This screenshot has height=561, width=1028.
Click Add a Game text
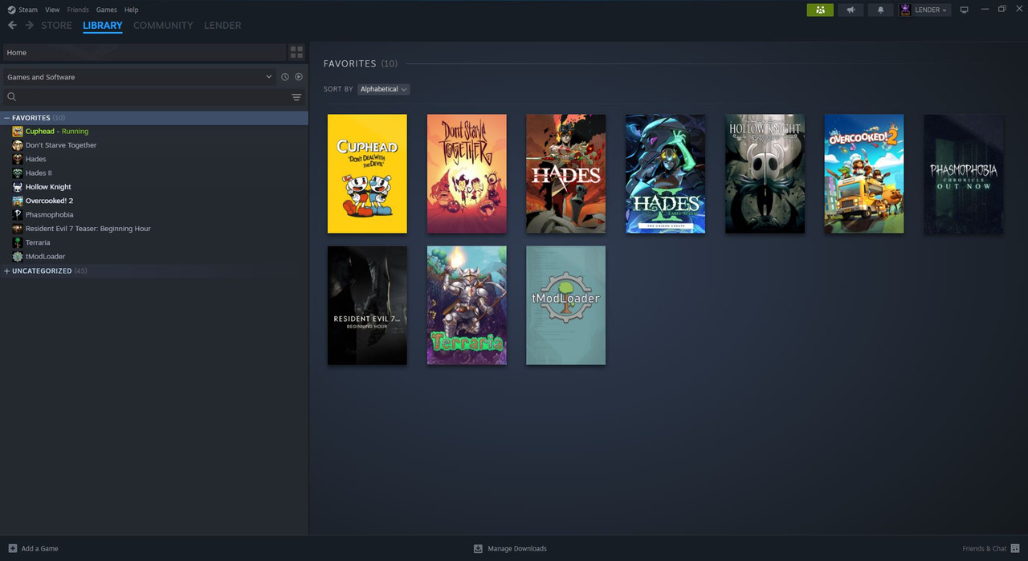click(x=39, y=549)
